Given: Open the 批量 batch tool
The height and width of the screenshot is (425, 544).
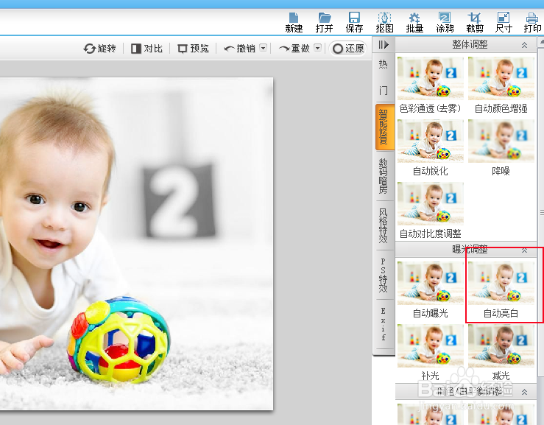Looking at the screenshot, I should click(414, 22).
